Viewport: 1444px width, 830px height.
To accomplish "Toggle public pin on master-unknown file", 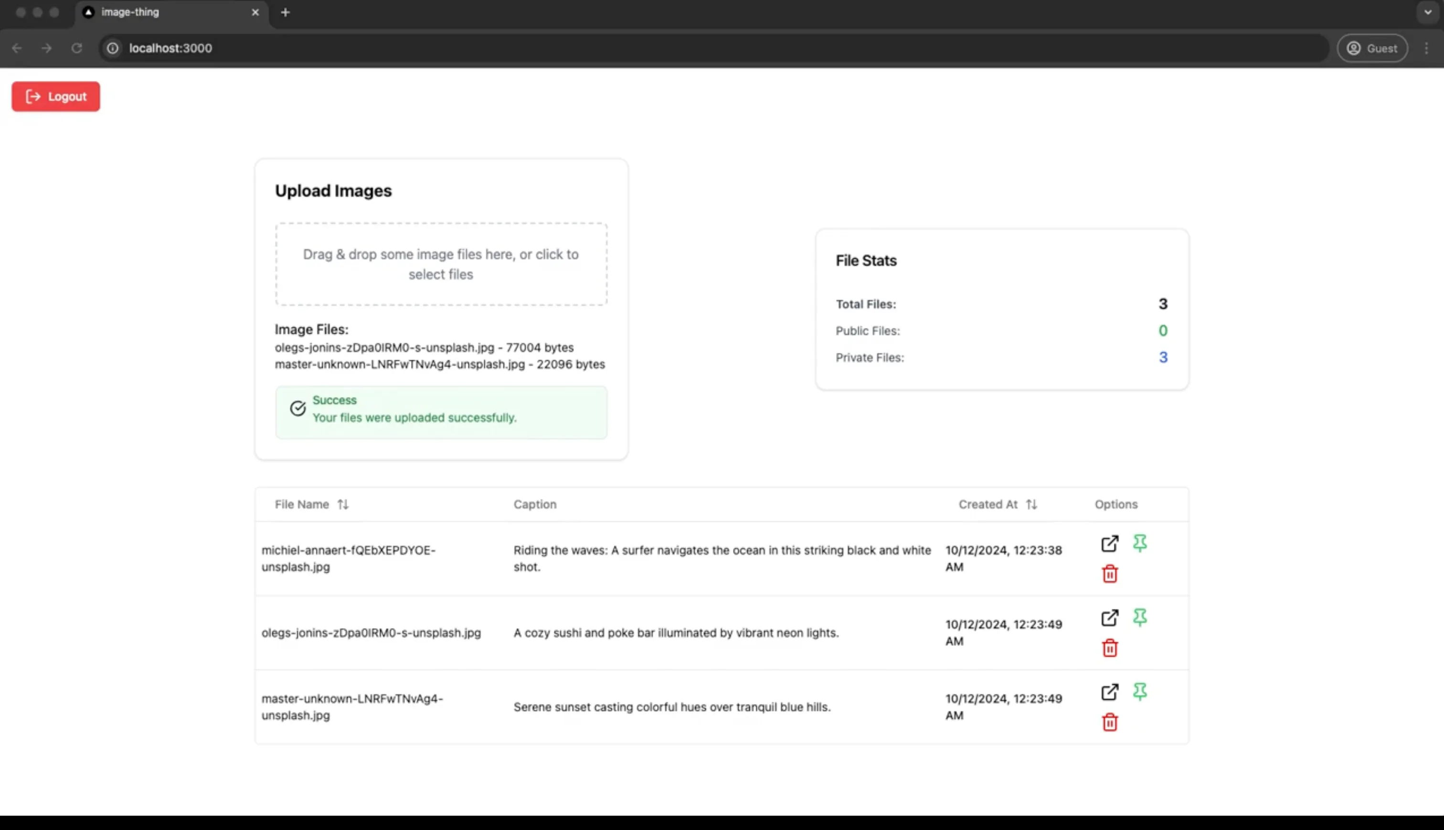I will [x=1139, y=692].
